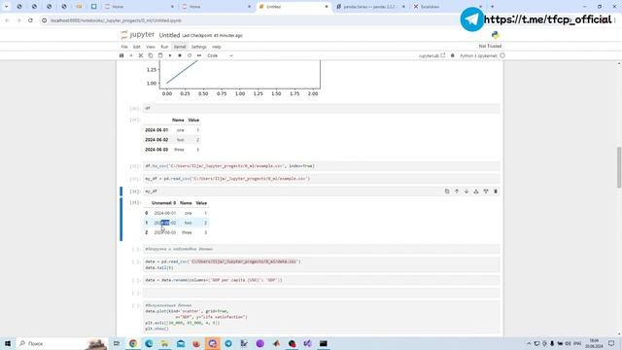Screen dimensions: 622x350
Task: Restart kernel and run all cells icon
Action: click(199, 56)
